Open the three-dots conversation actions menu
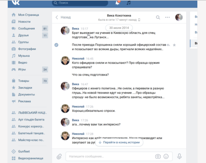This screenshot has height=163, width=206. tap(167, 17)
